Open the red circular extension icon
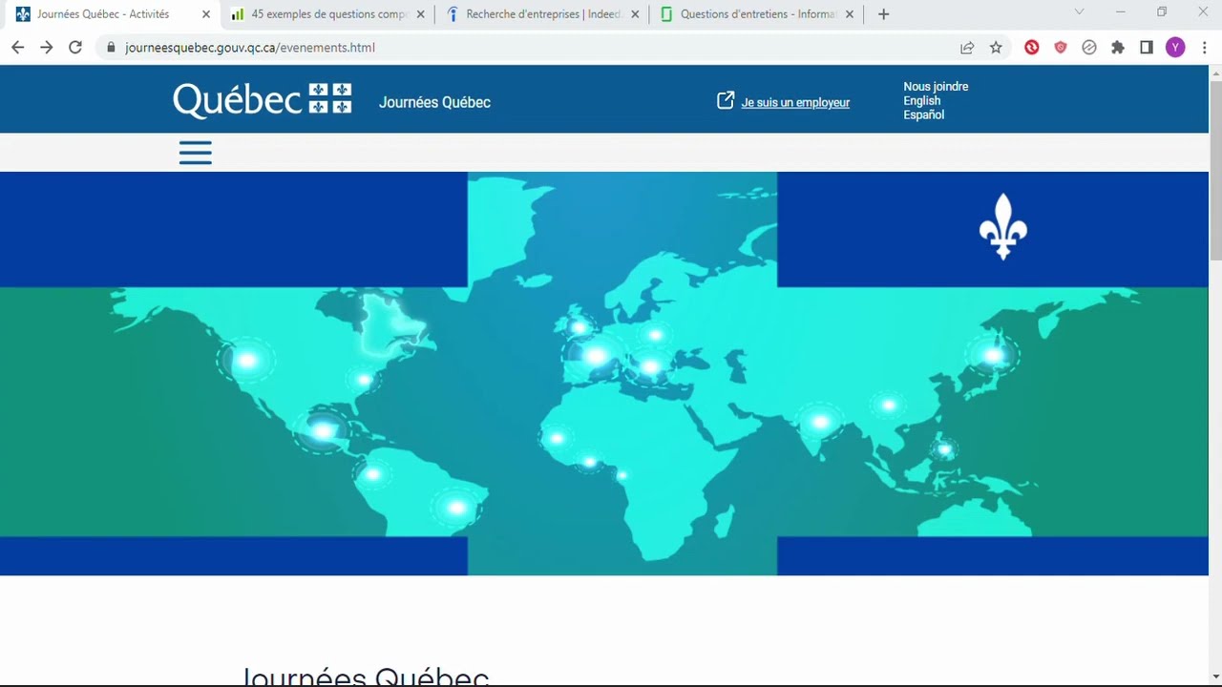The width and height of the screenshot is (1222, 687). (x=1032, y=47)
